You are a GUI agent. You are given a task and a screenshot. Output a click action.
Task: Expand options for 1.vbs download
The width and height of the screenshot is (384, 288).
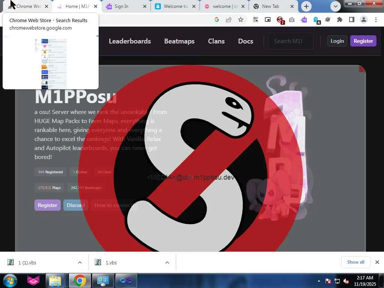[x=167, y=262]
